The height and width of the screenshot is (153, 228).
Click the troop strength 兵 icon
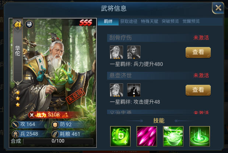(15, 134)
